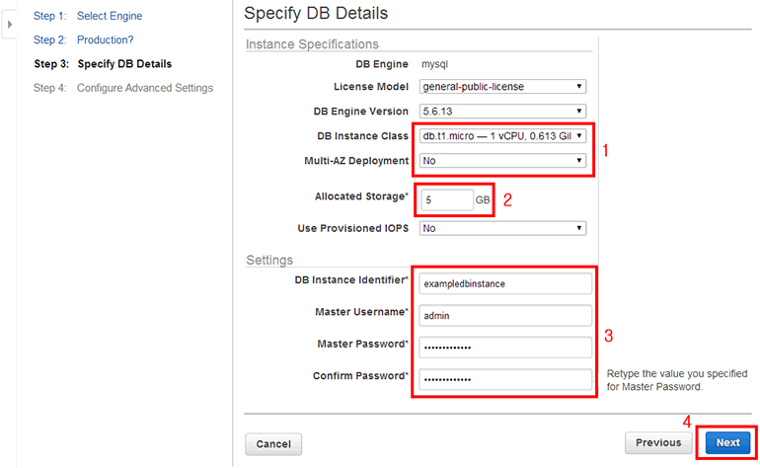Open the DB Engine Version dropdown
The height and width of the screenshot is (468, 760).
click(502, 111)
